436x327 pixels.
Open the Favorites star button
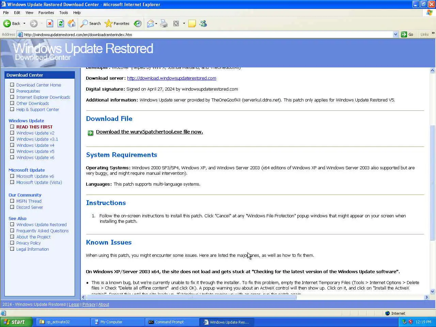click(117, 24)
